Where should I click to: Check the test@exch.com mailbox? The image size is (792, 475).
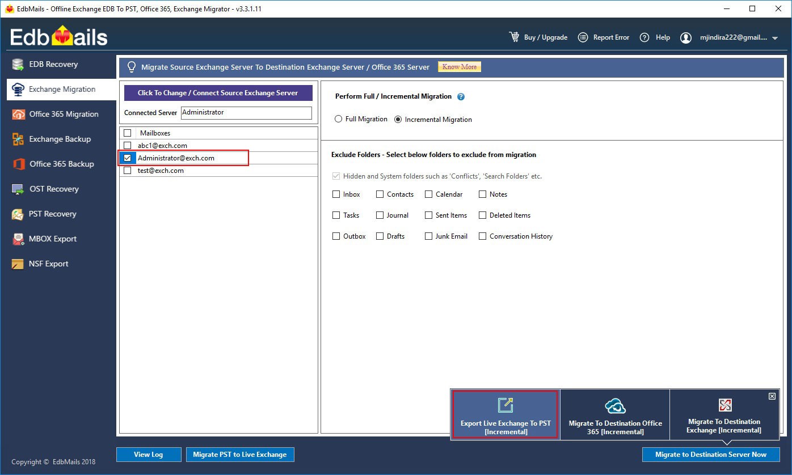click(x=128, y=171)
